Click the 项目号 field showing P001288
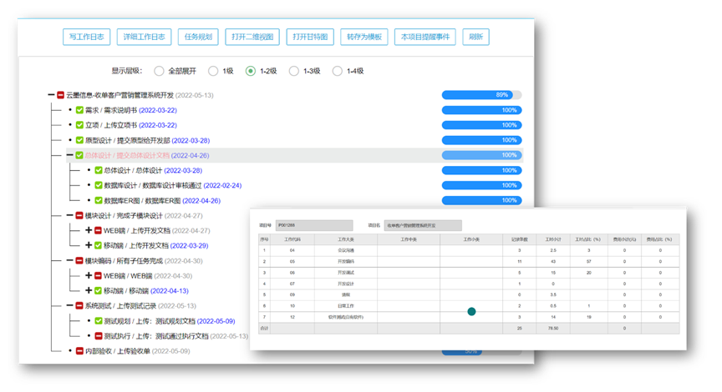The height and width of the screenshot is (392, 722). coord(314,225)
